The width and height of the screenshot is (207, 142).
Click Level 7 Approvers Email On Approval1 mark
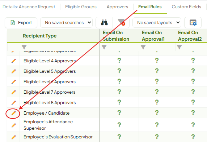[157, 92]
